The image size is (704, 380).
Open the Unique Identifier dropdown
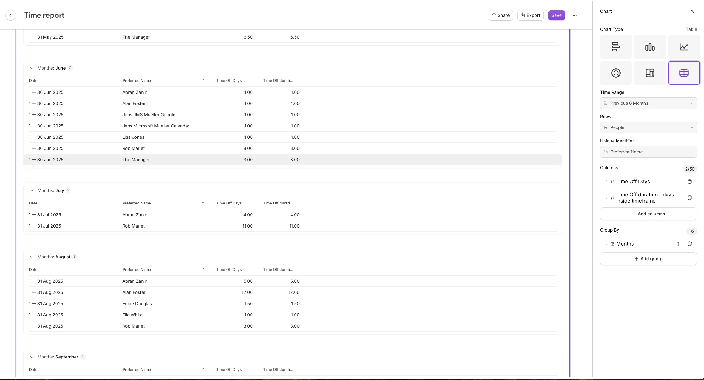click(648, 152)
